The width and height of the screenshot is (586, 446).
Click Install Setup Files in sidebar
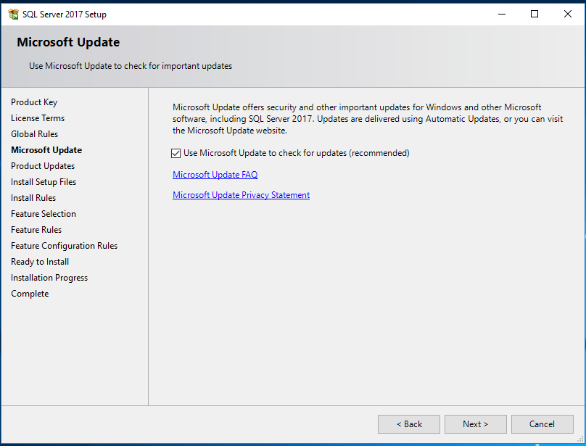tap(44, 182)
